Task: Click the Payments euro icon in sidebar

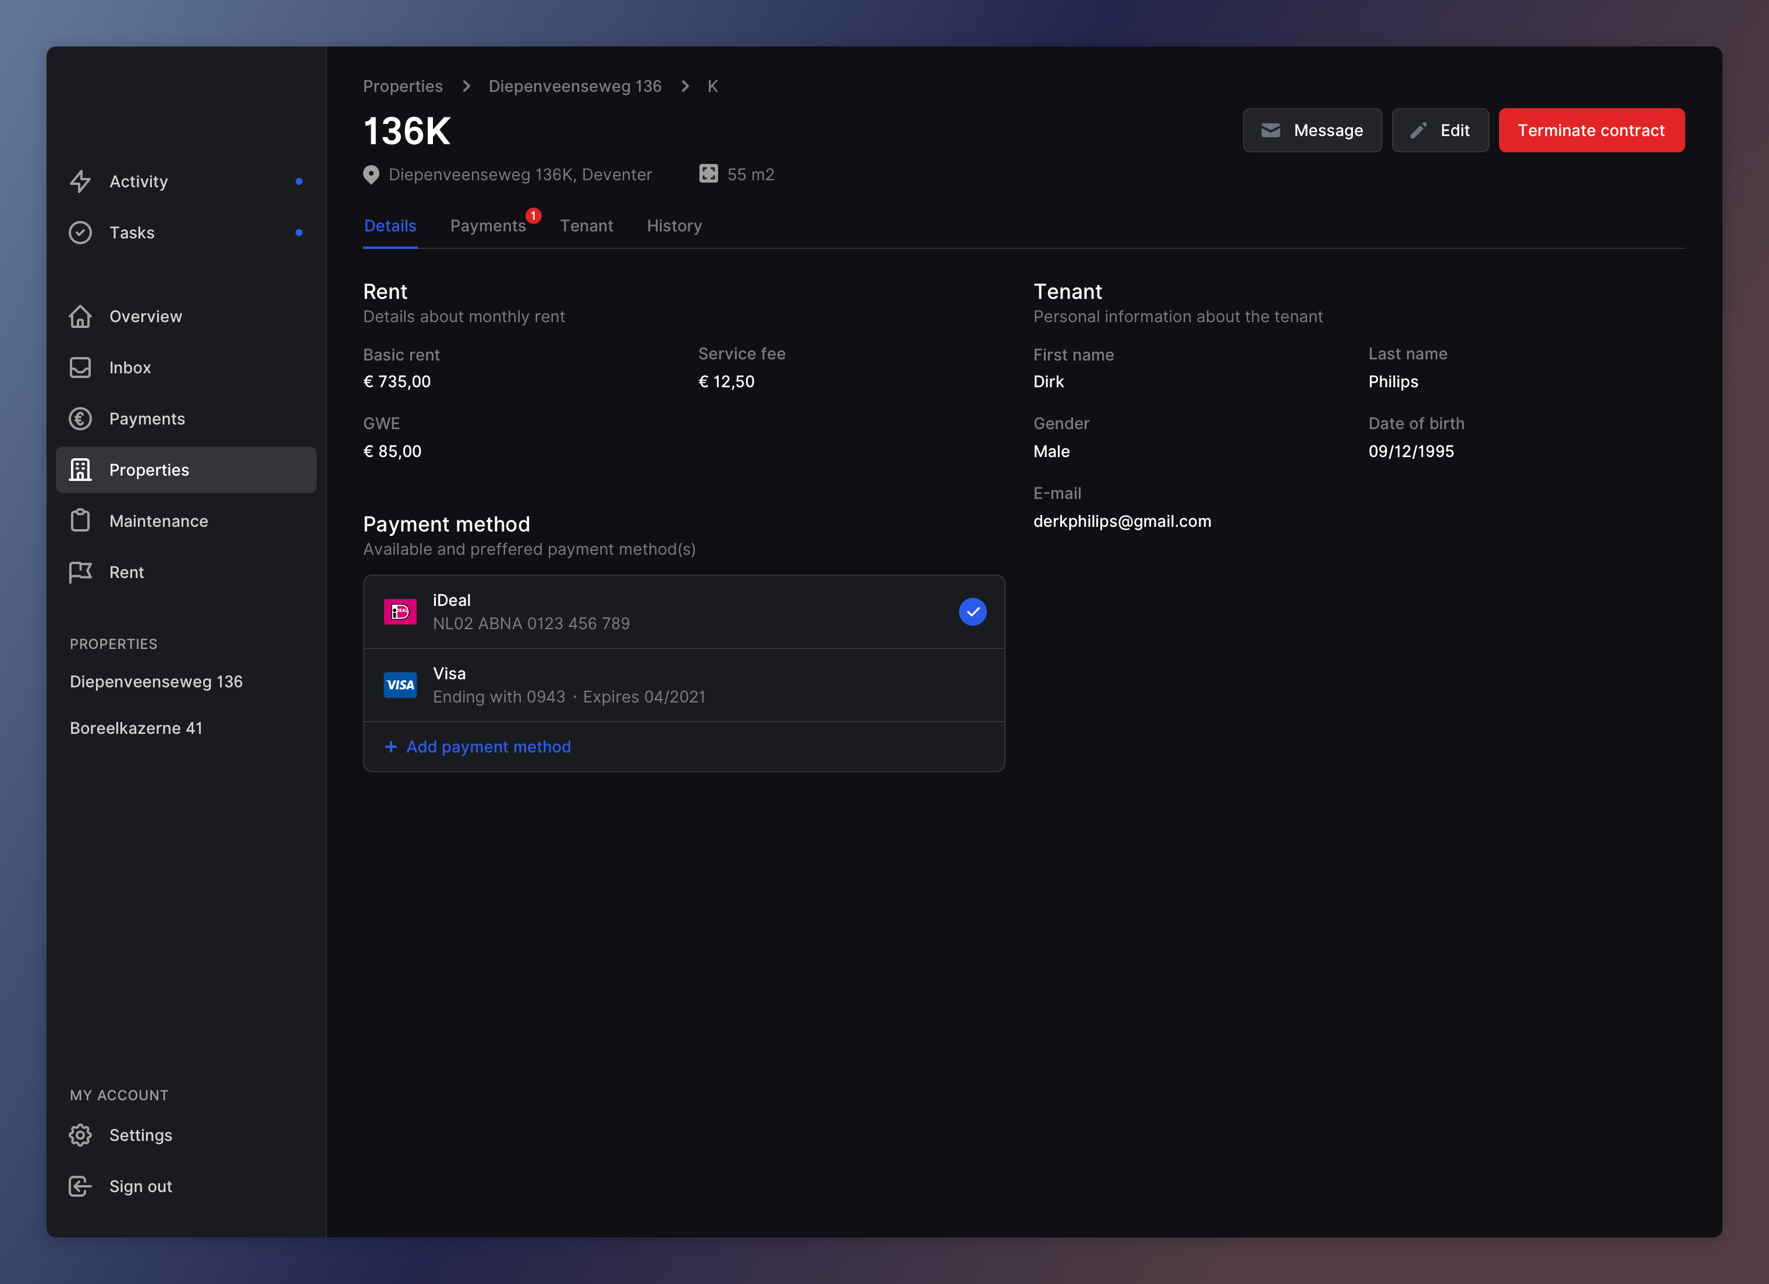Action: pyautogui.click(x=80, y=419)
